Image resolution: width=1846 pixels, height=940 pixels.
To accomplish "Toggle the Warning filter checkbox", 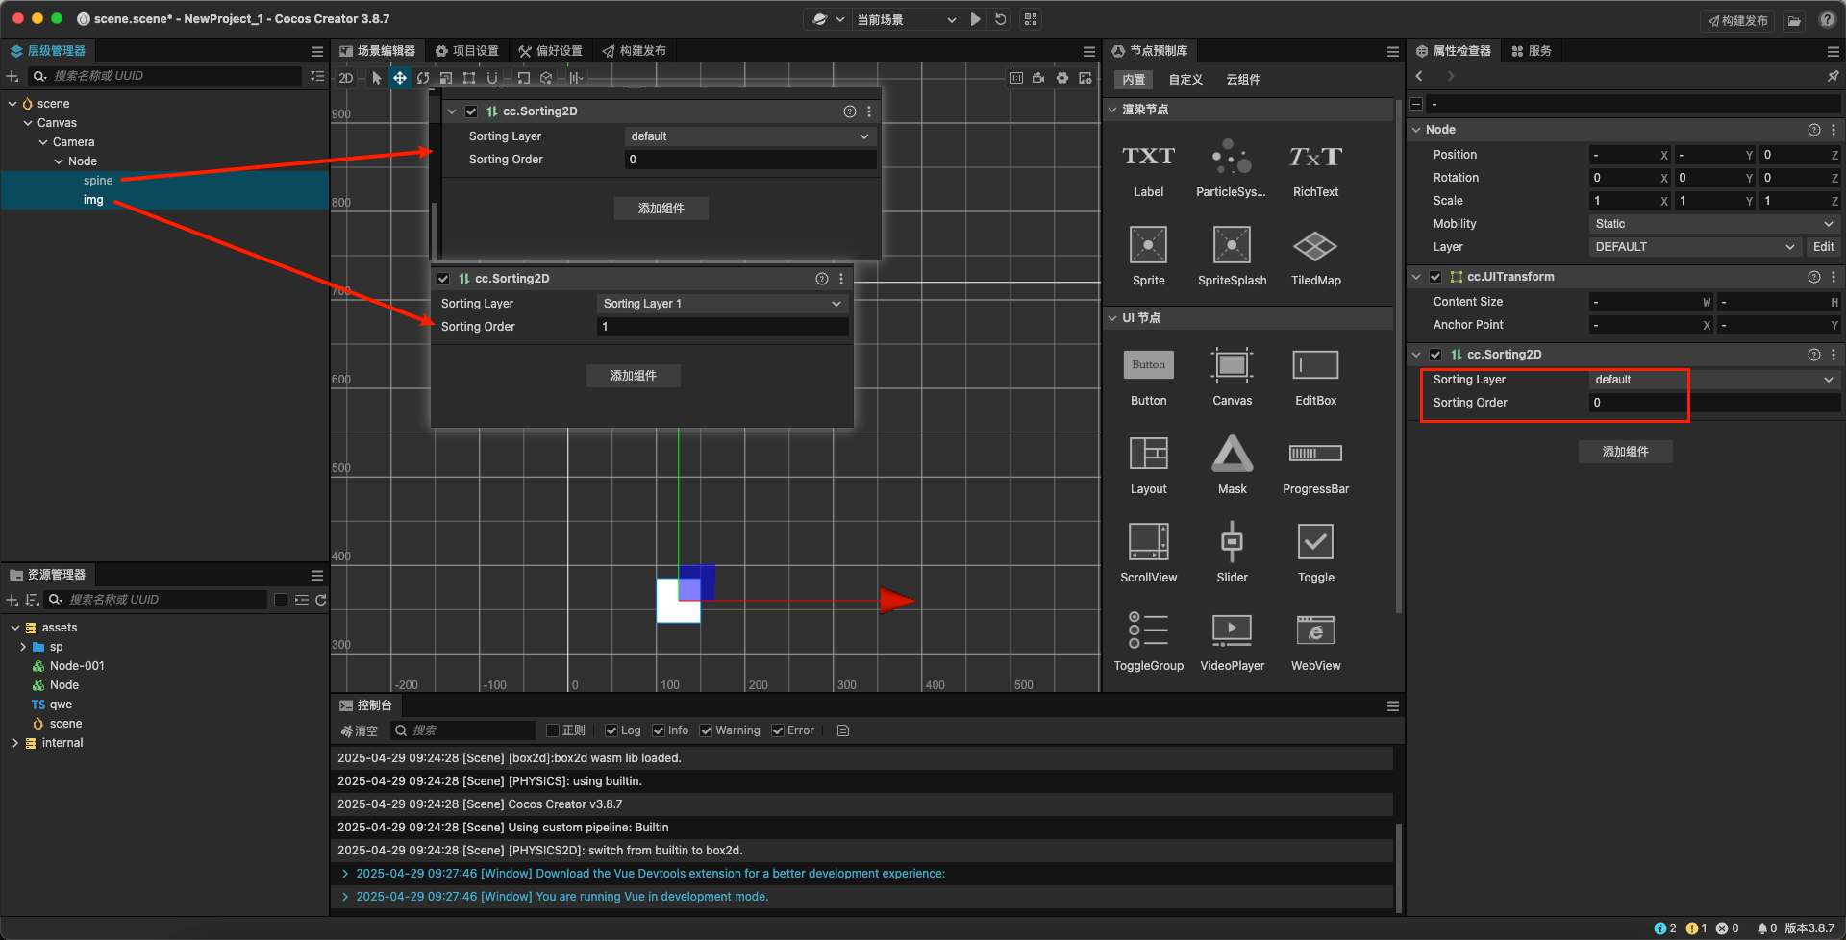I will coord(706,730).
